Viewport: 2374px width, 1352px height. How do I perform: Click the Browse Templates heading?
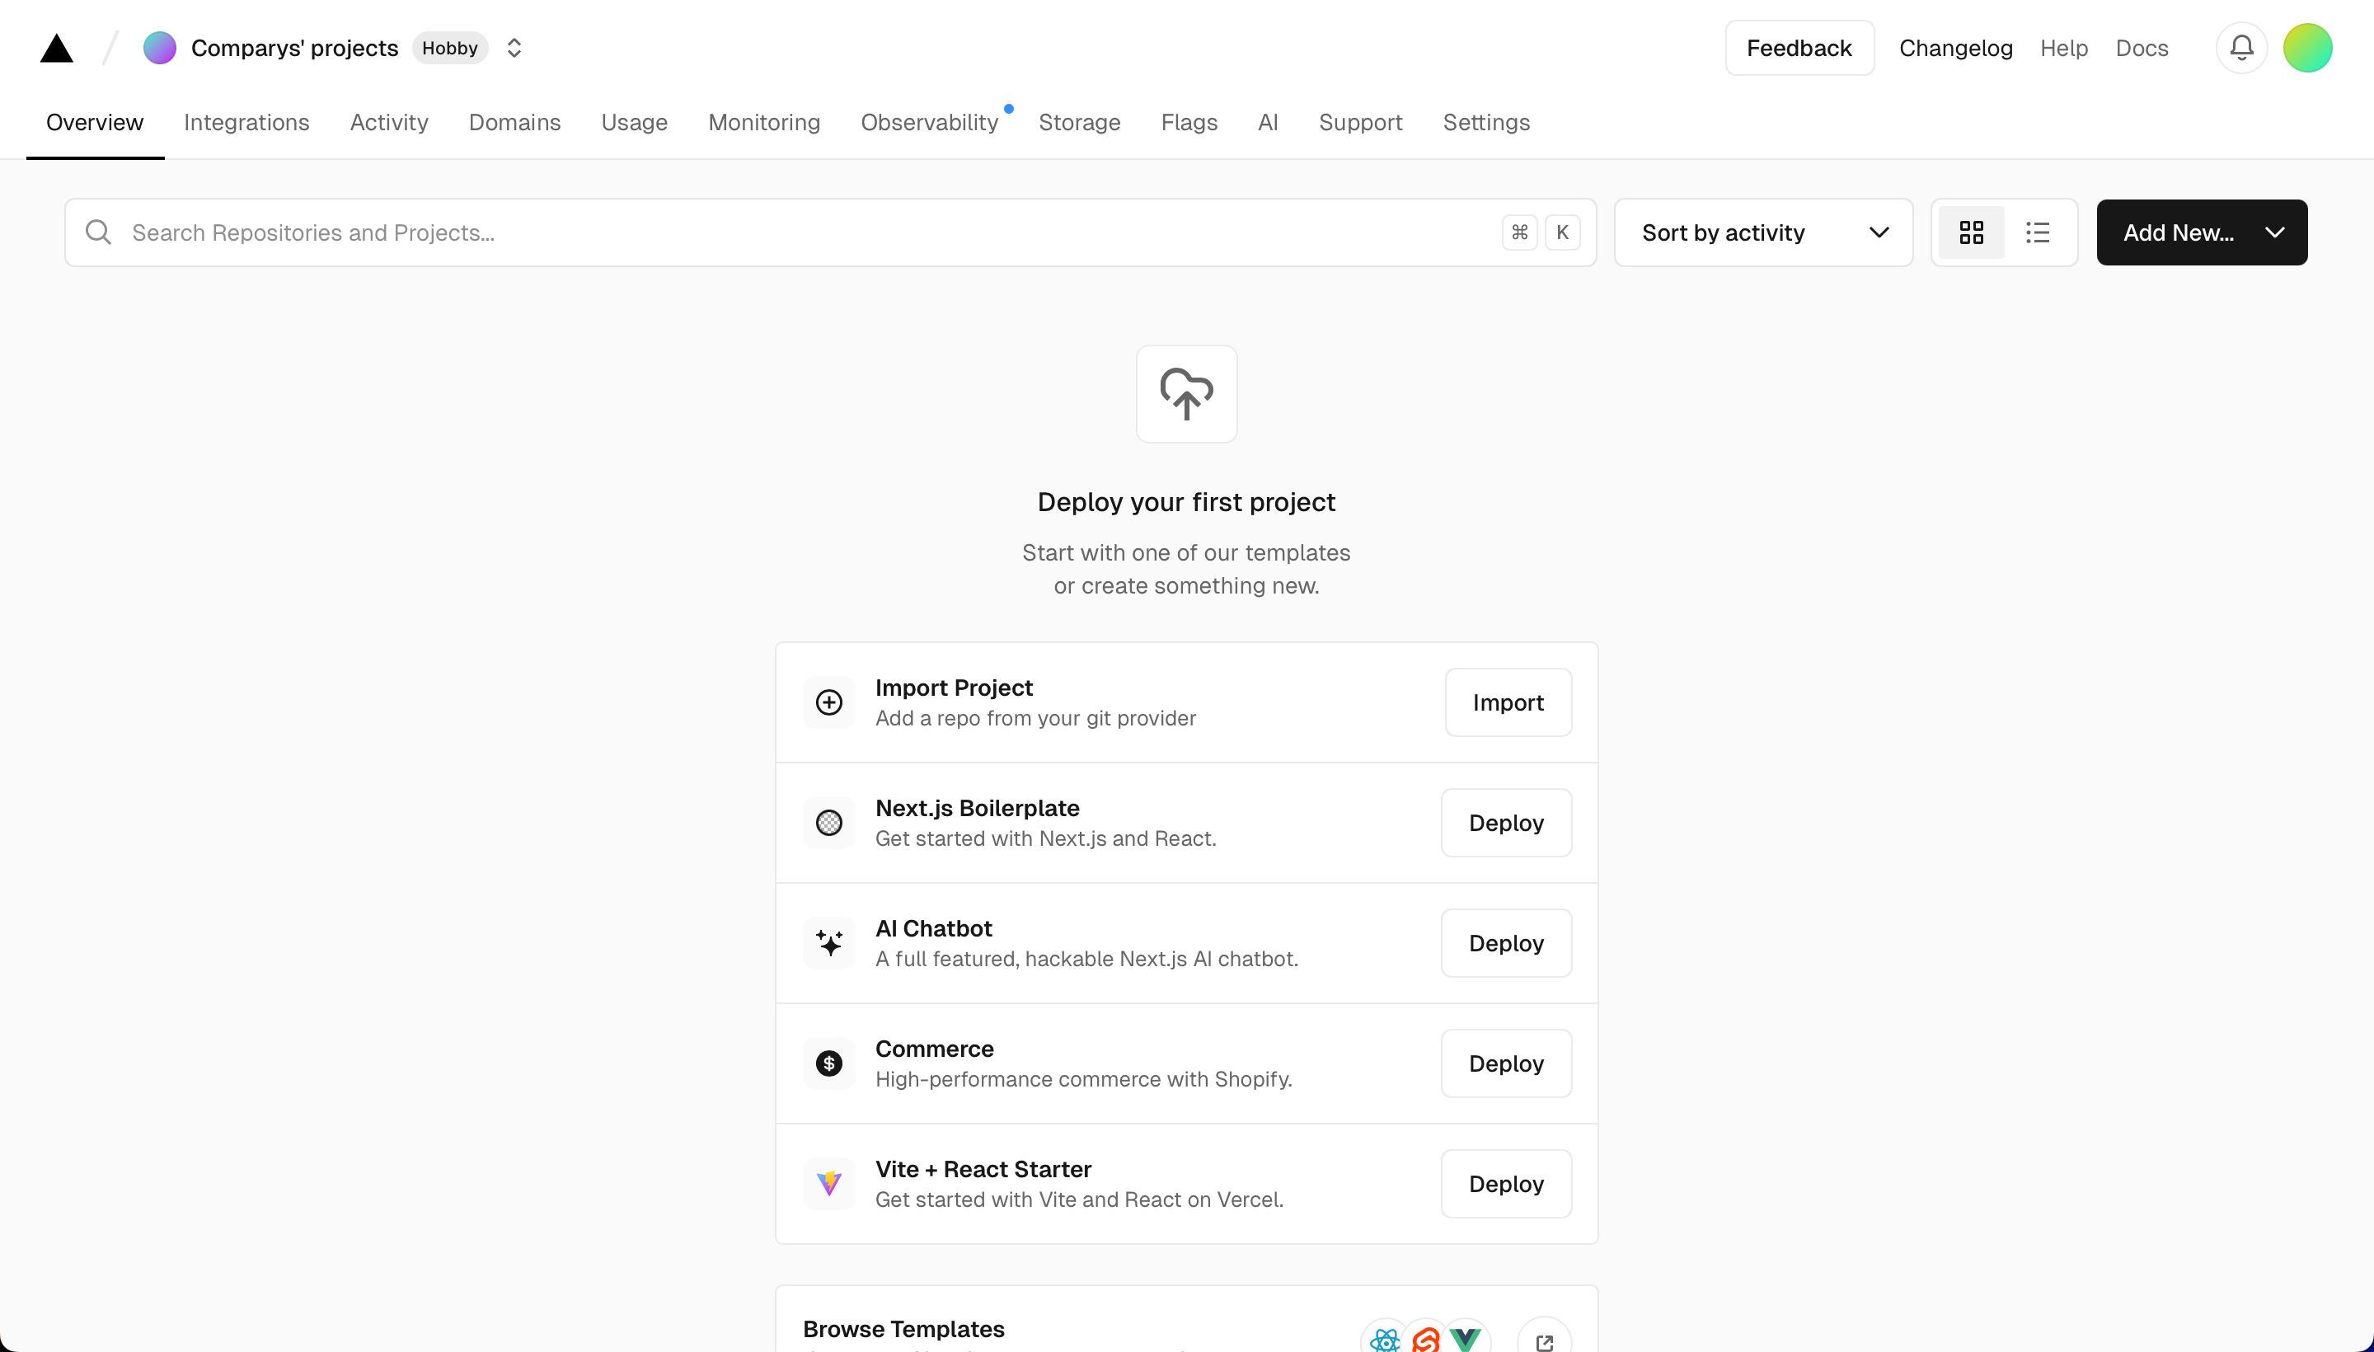pos(903,1329)
